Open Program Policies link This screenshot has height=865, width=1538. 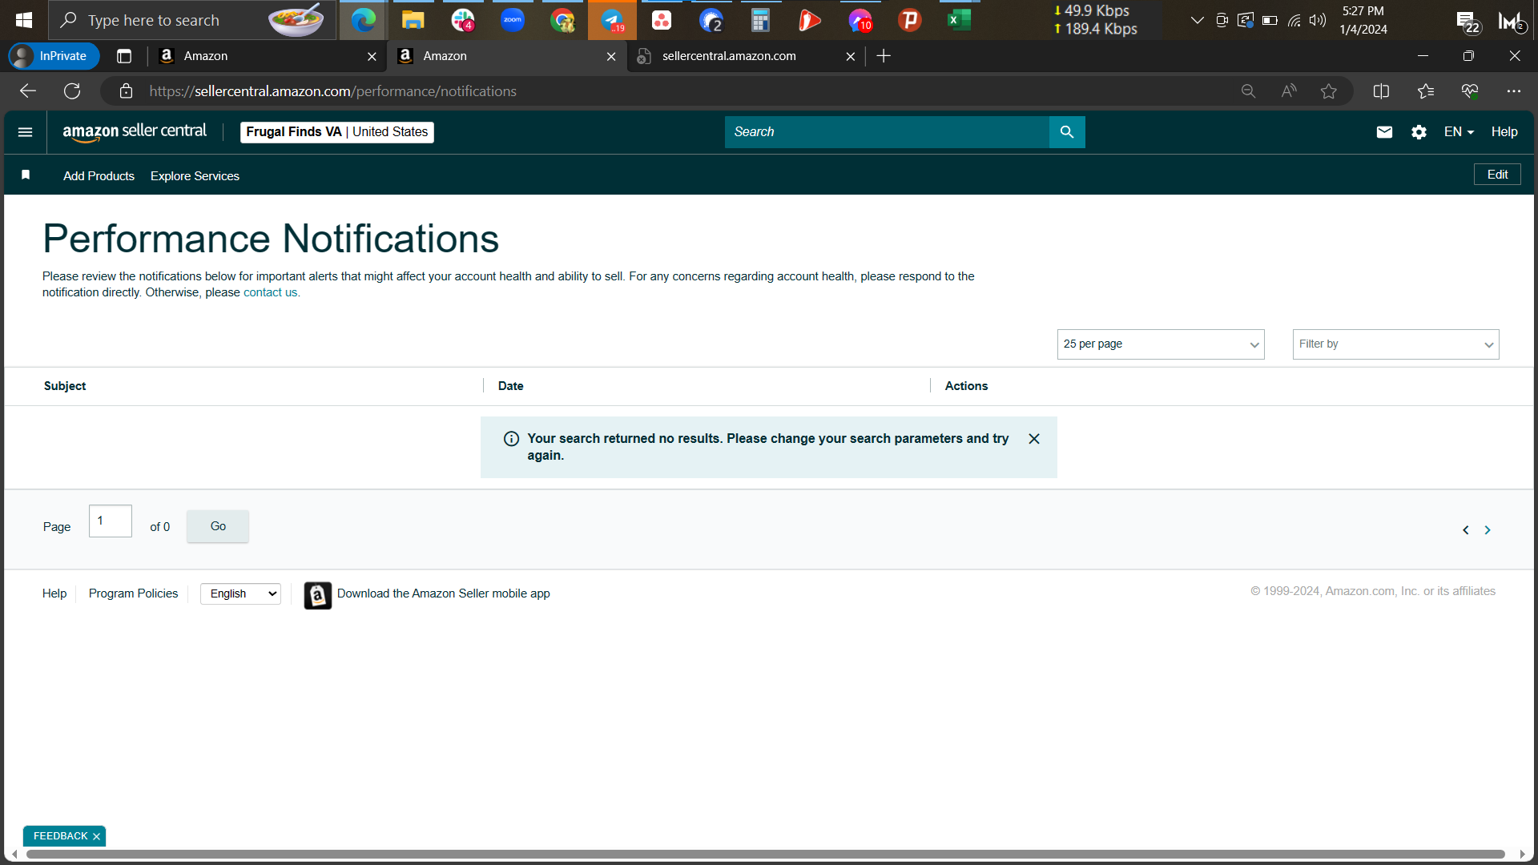(134, 593)
